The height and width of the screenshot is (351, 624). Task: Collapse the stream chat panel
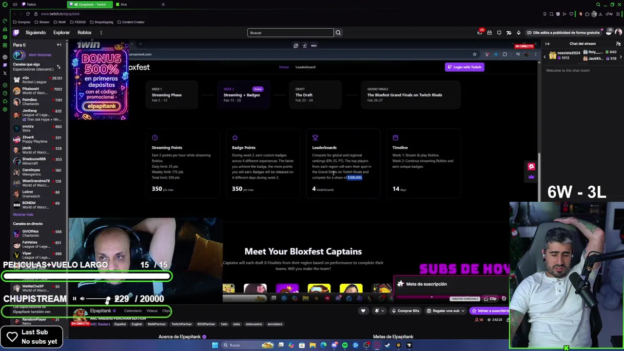coord(547,44)
